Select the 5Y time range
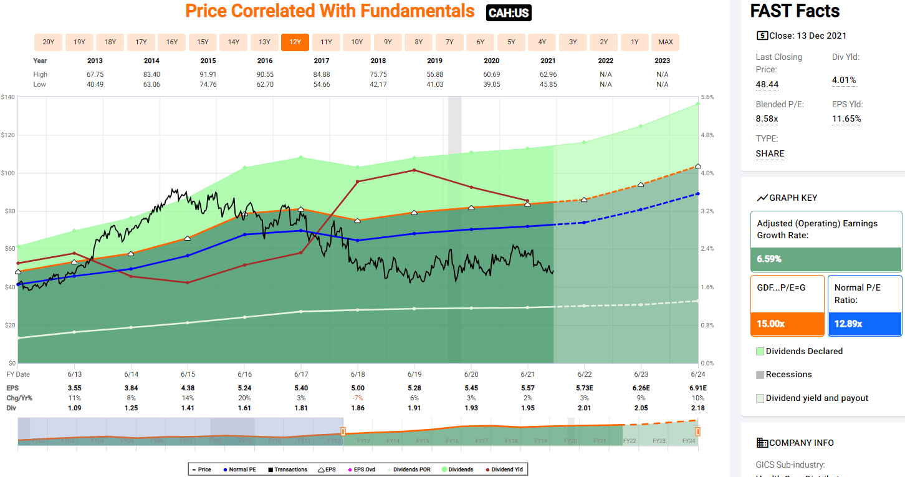Image resolution: width=905 pixels, height=477 pixels. [x=511, y=42]
